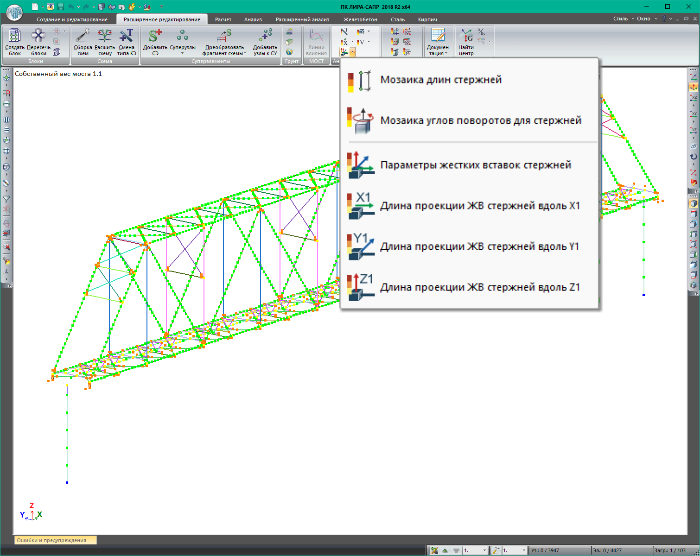Click the Создать блок icon
Image resolution: width=700 pixels, height=556 pixels.
(15, 41)
